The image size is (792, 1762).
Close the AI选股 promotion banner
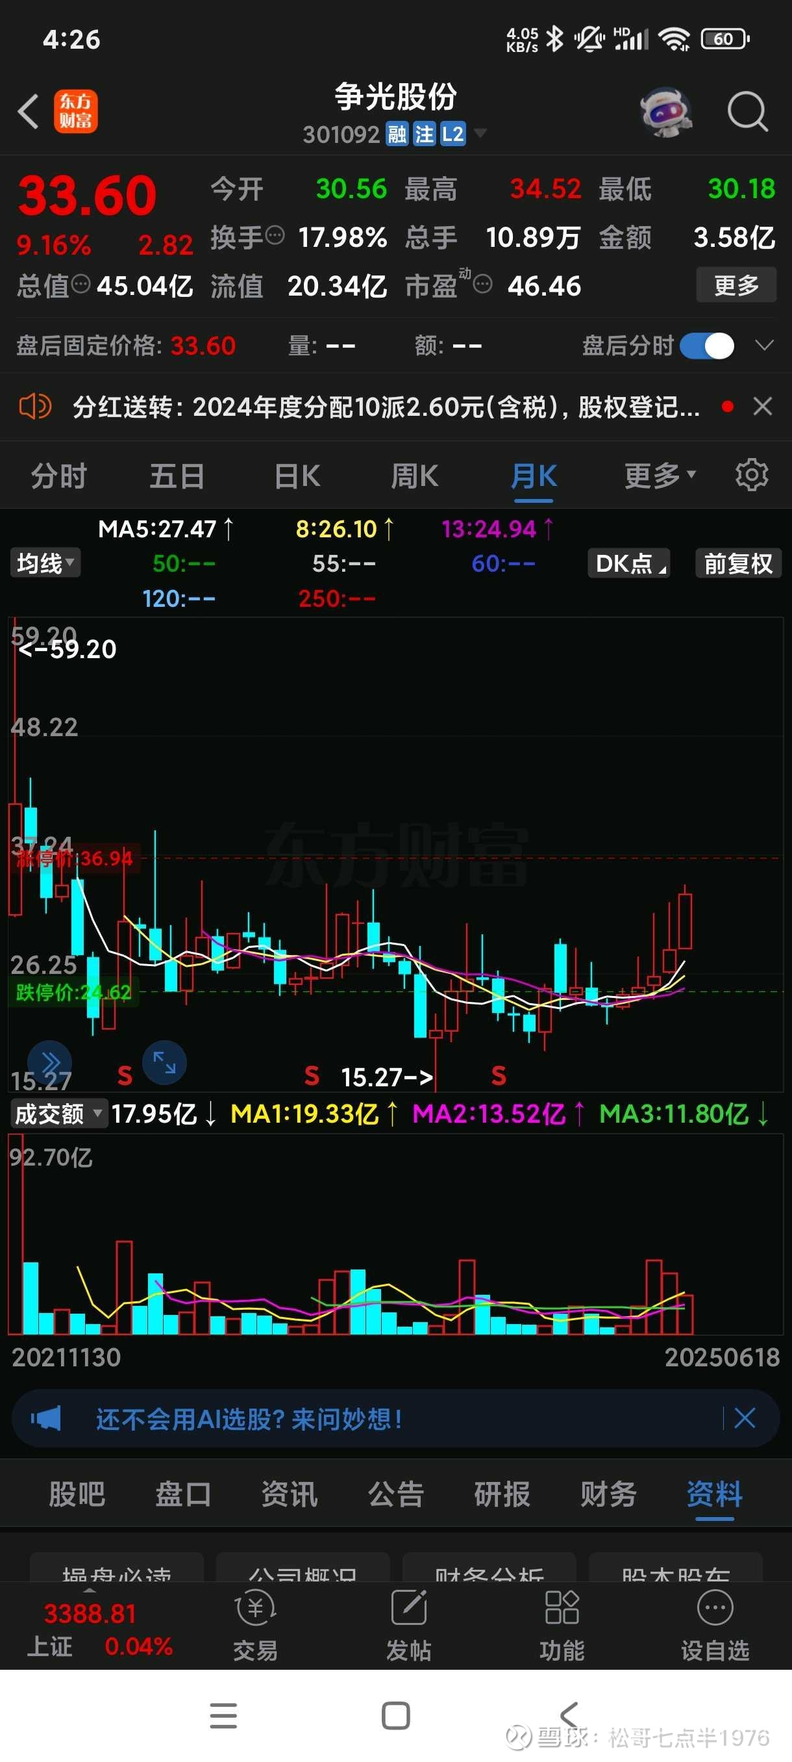tap(744, 1418)
